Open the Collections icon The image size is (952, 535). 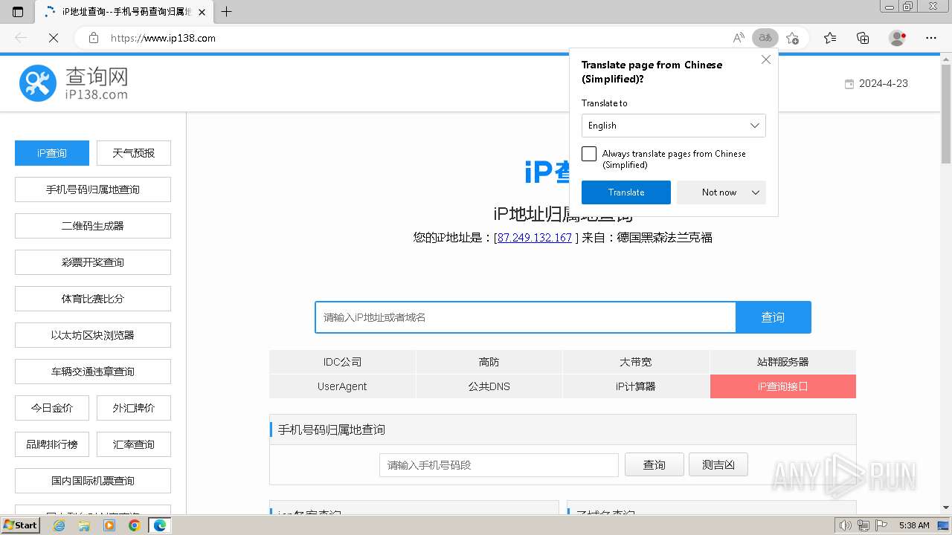pos(863,38)
